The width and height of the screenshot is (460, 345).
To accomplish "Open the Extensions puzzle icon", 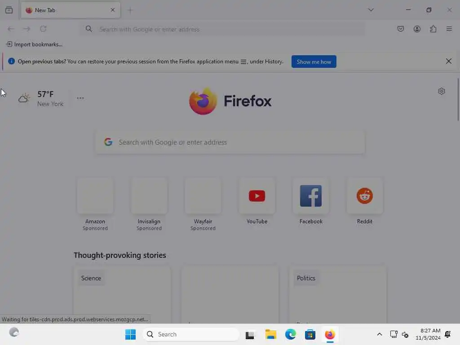I will point(433,29).
